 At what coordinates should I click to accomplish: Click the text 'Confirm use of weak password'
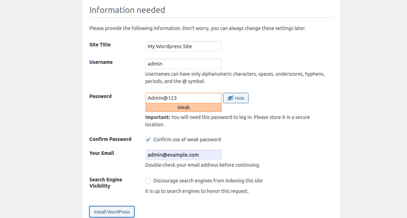187,139
